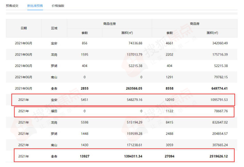Image resolution: width=244 pixels, height=167 pixels.
Task: Select the bold total 13927 cell
Action: click(x=85, y=156)
